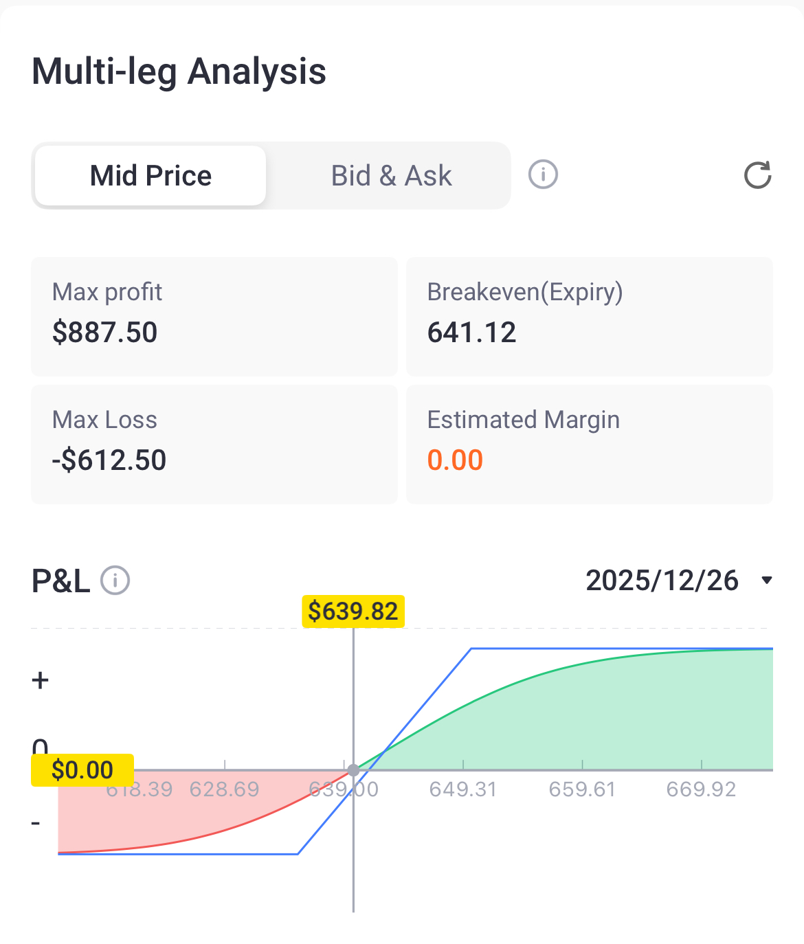
Task: Tap the Max Loss -$612.50 card
Action: click(x=214, y=444)
